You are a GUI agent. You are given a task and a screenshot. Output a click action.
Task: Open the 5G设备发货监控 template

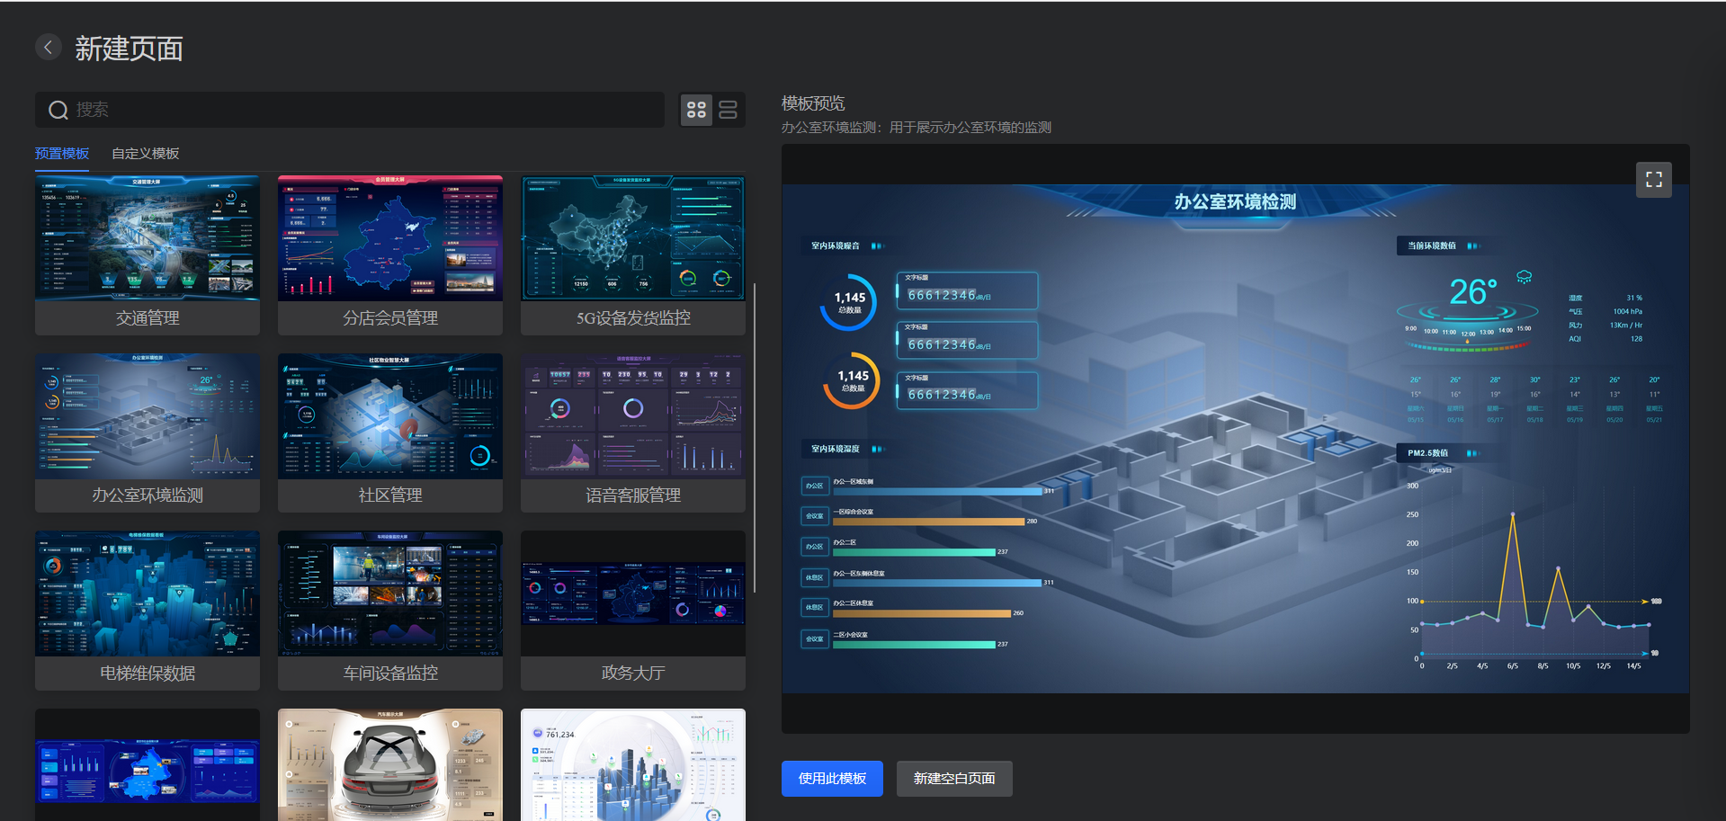(x=632, y=237)
